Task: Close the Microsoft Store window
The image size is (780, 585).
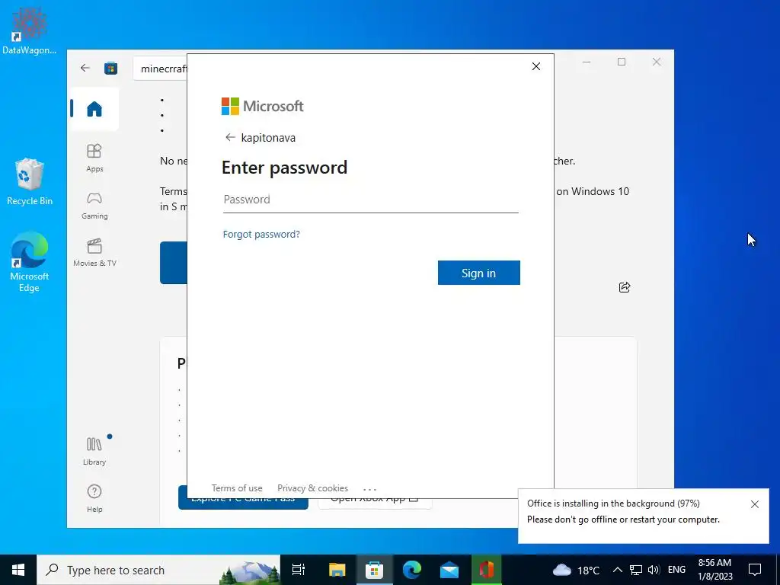Action: pyautogui.click(x=657, y=62)
